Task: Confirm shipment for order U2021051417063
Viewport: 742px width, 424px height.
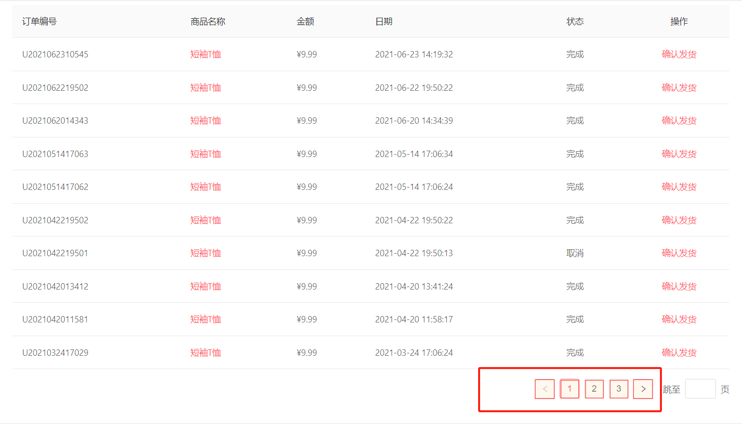Action: (x=679, y=154)
